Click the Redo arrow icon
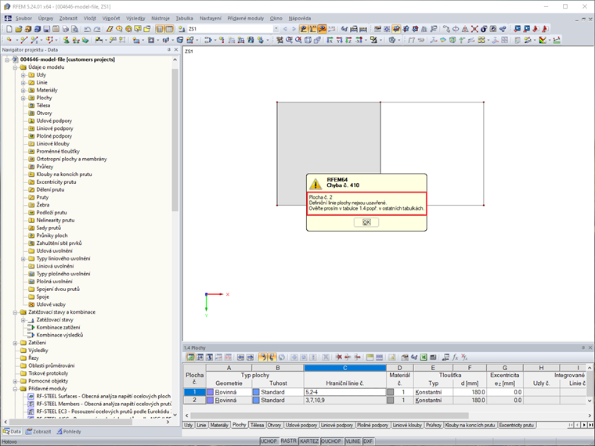Screen dimensions: 595x446 click(x=97, y=29)
